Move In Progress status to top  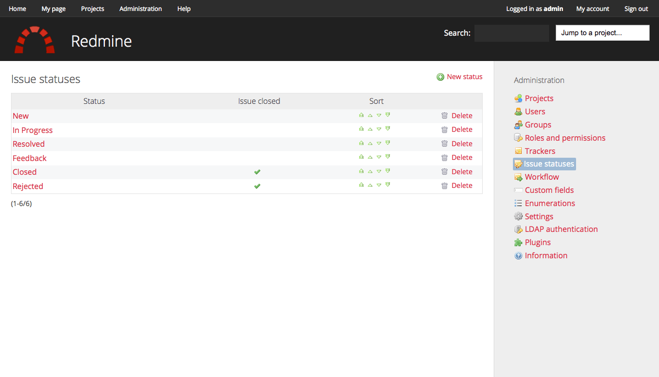pos(361,129)
